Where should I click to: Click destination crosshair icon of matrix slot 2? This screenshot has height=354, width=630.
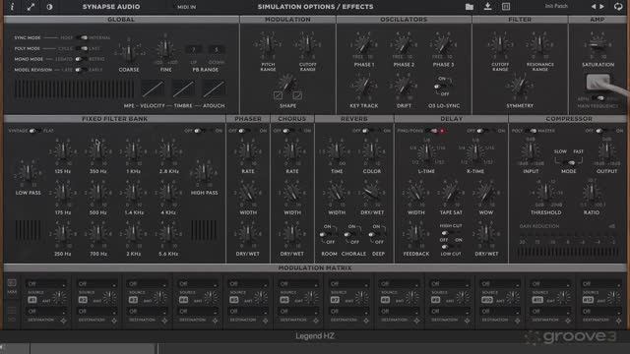coord(114,321)
